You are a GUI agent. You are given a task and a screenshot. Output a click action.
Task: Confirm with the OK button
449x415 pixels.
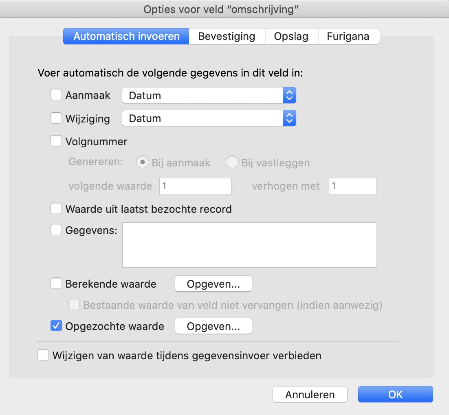[396, 394]
